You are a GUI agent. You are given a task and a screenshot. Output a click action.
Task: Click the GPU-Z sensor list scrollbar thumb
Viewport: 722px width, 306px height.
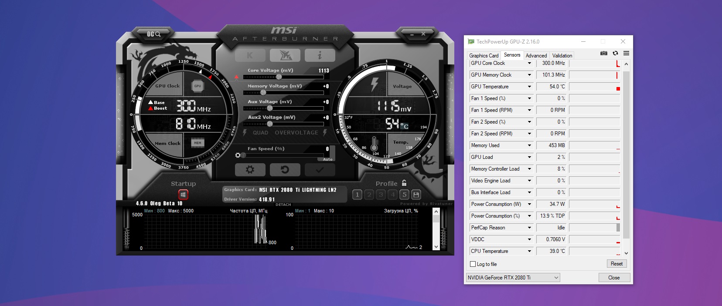[x=626, y=155]
